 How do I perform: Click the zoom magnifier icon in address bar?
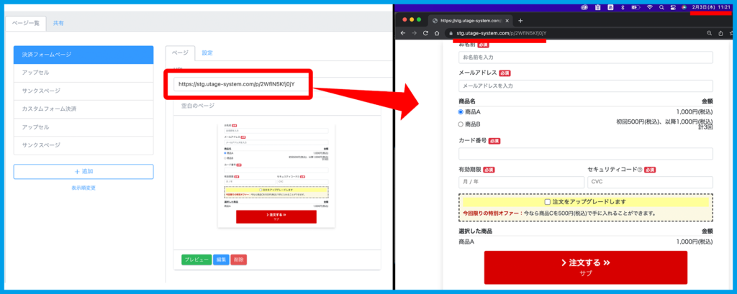click(x=710, y=33)
